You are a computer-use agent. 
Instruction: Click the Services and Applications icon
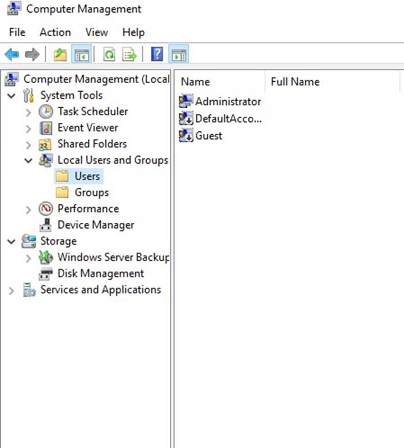point(29,290)
